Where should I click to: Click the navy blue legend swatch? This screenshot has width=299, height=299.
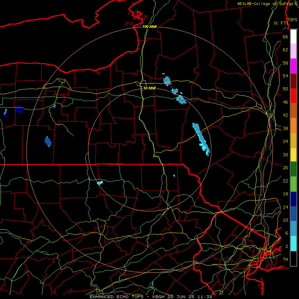coord(293,199)
